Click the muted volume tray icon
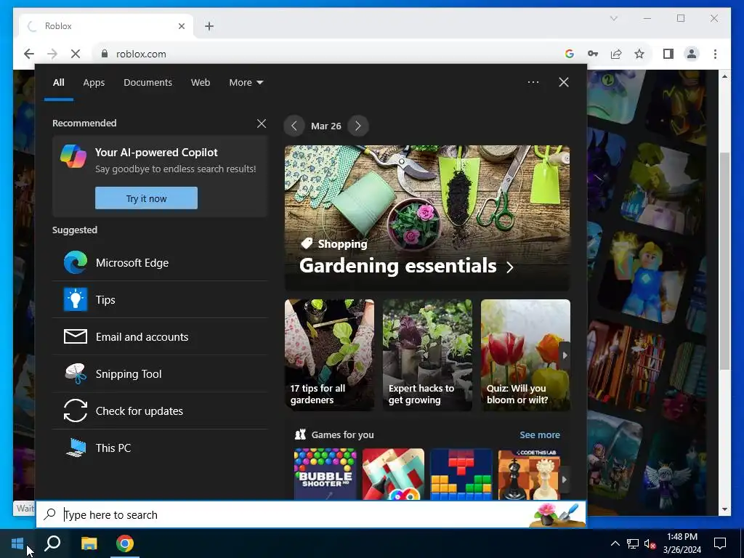 tap(650, 543)
